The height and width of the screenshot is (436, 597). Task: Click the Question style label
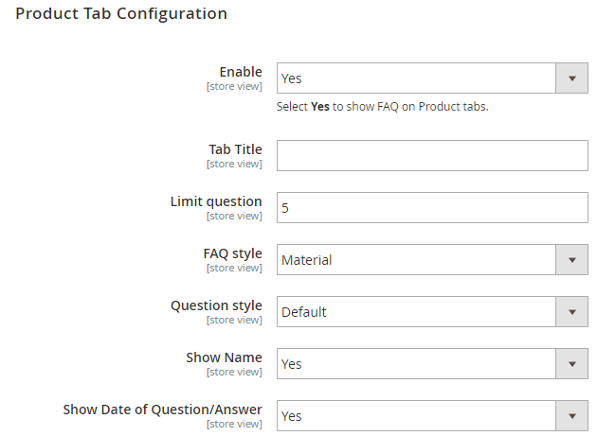click(x=216, y=305)
